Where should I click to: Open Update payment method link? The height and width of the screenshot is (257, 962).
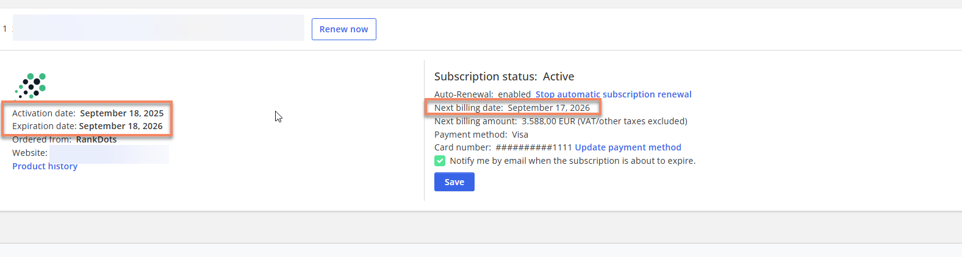click(628, 147)
